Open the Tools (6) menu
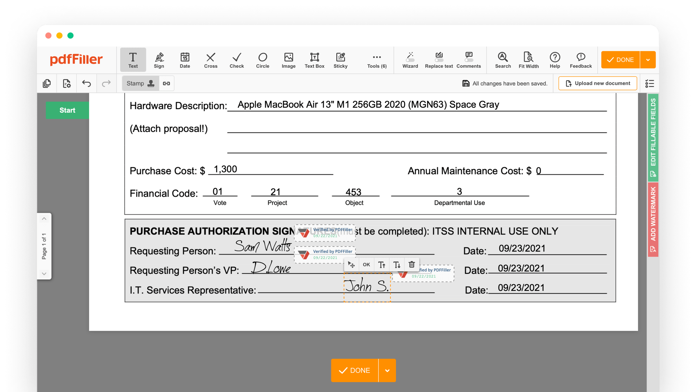 coord(376,60)
